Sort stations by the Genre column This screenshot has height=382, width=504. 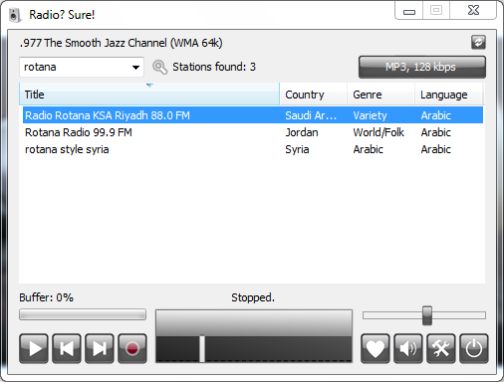click(x=381, y=95)
